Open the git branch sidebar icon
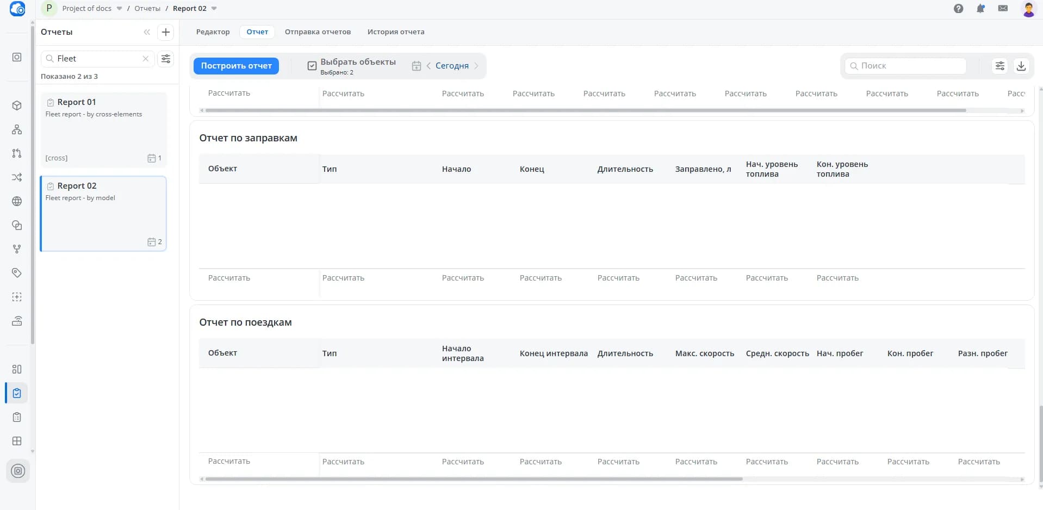Screen dimensions: 1043x510 pos(17,249)
